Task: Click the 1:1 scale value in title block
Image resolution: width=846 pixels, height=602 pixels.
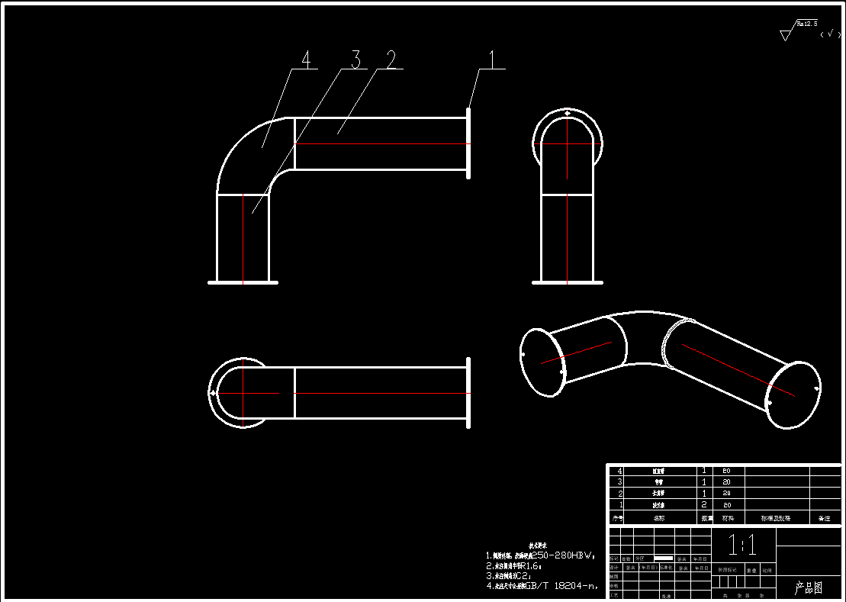Action: point(742,544)
